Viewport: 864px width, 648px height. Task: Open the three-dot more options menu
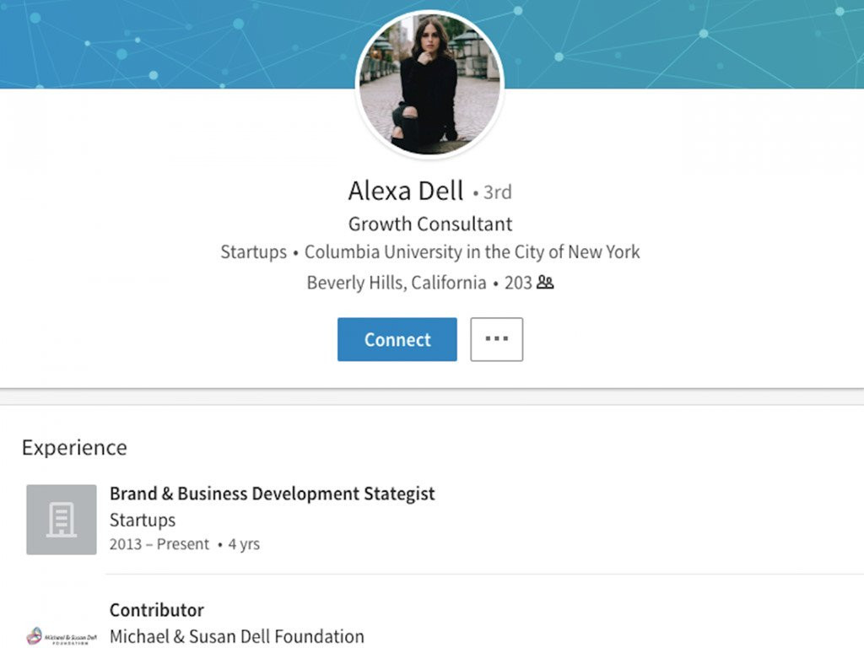coord(496,339)
